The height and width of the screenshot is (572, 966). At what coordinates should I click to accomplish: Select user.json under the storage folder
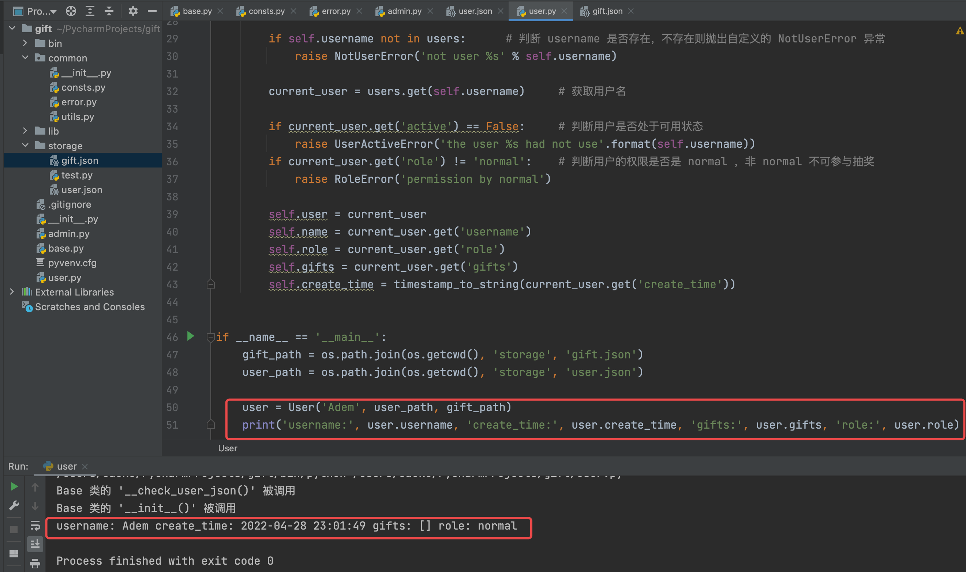click(x=81, y=190)
